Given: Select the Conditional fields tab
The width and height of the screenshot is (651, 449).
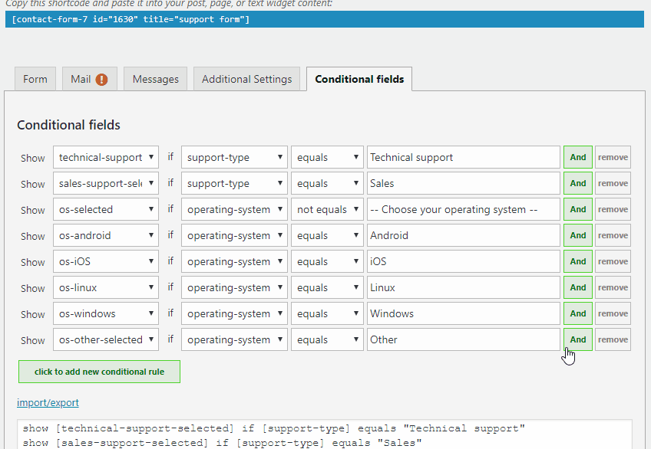Looking at the screenshot, I should [x=359, y=79].
